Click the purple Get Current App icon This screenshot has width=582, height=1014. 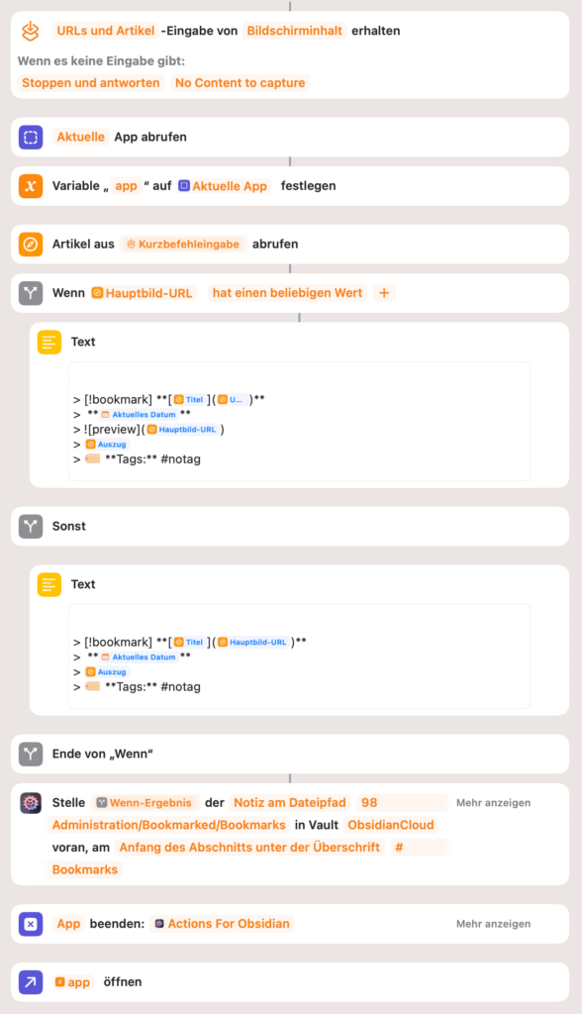pyautogui.click(x=31, y=137)
